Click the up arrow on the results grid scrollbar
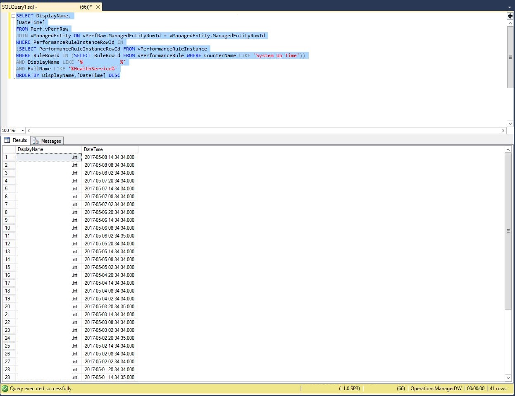 pos(508,149)
